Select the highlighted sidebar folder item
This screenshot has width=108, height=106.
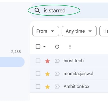click(12, 62)
